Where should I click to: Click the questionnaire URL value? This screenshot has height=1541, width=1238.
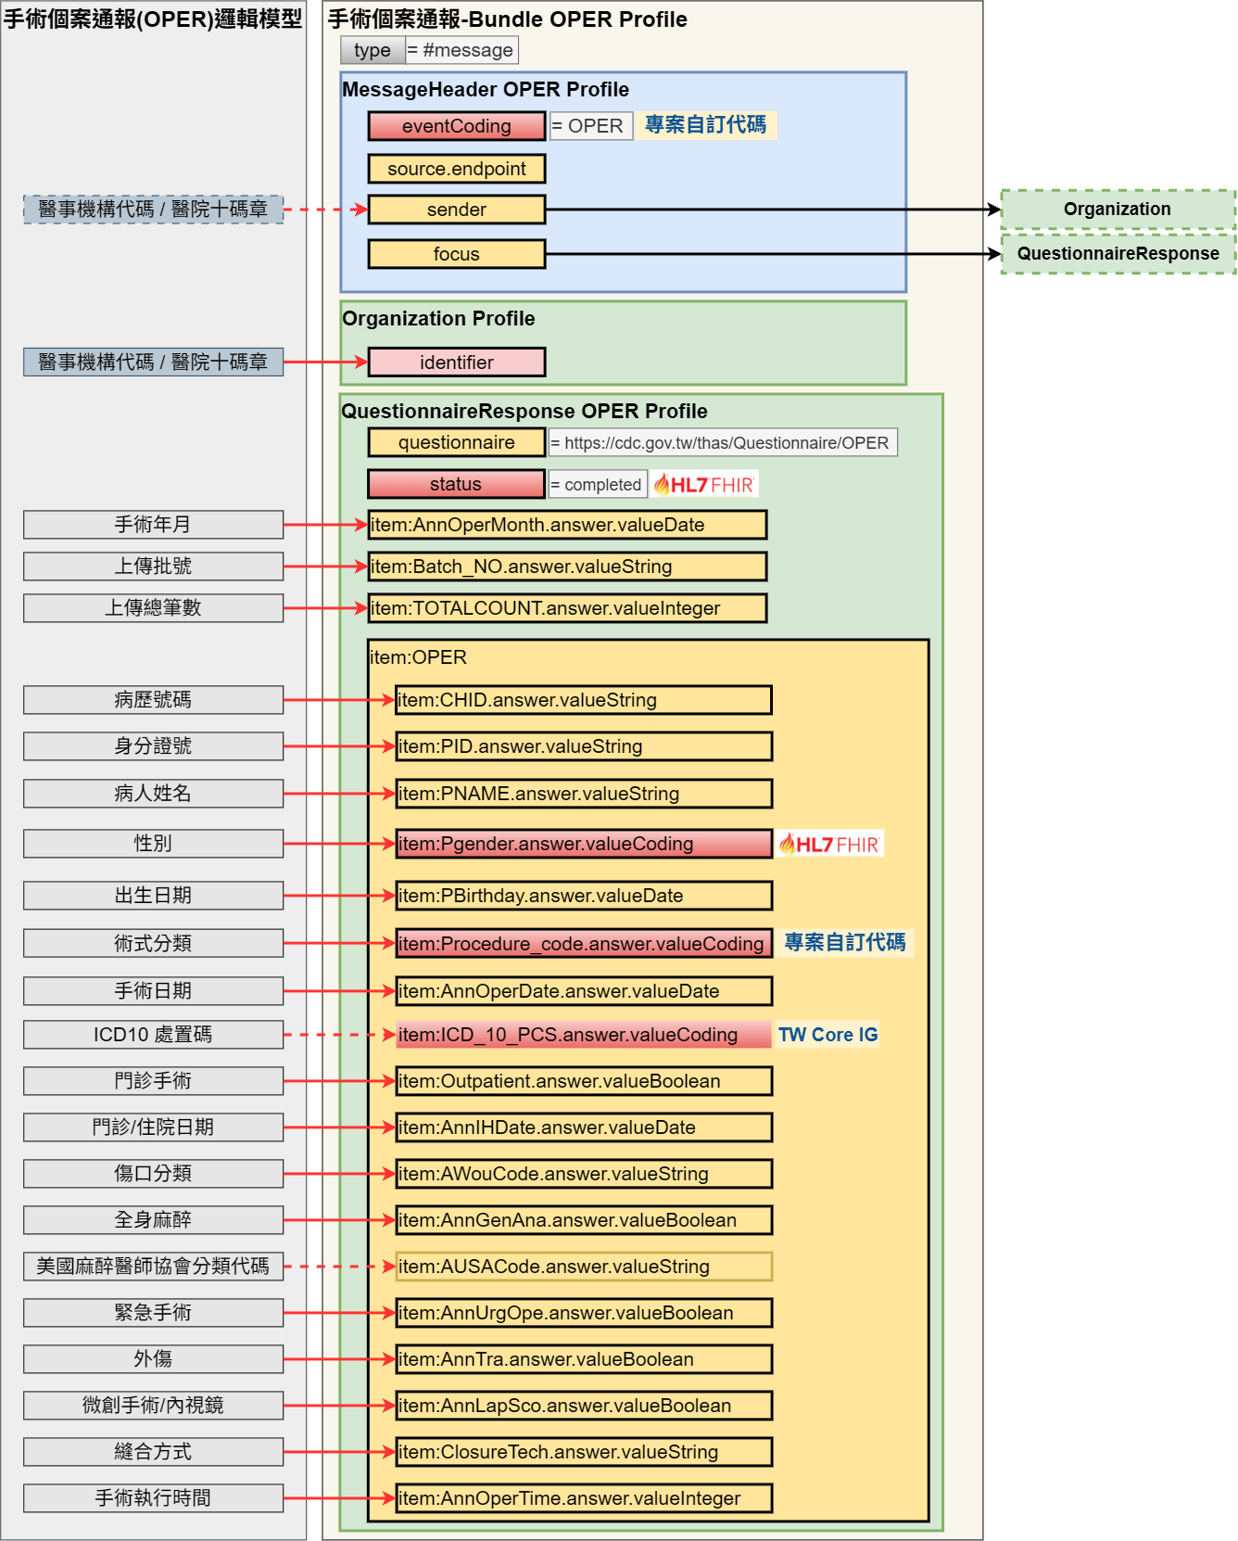(x=723, y=442)
